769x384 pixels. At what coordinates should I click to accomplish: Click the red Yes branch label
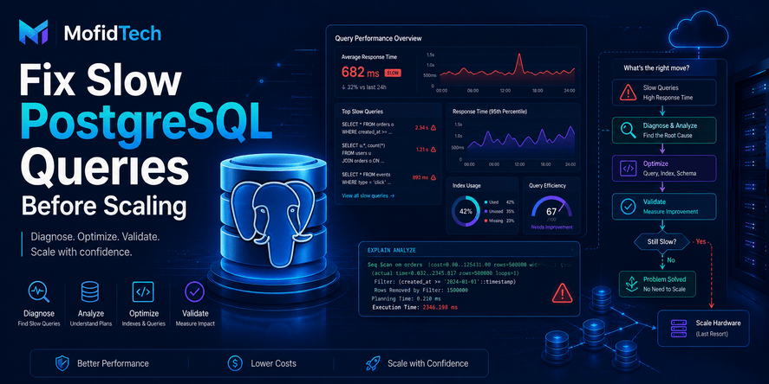click(701, 241)
